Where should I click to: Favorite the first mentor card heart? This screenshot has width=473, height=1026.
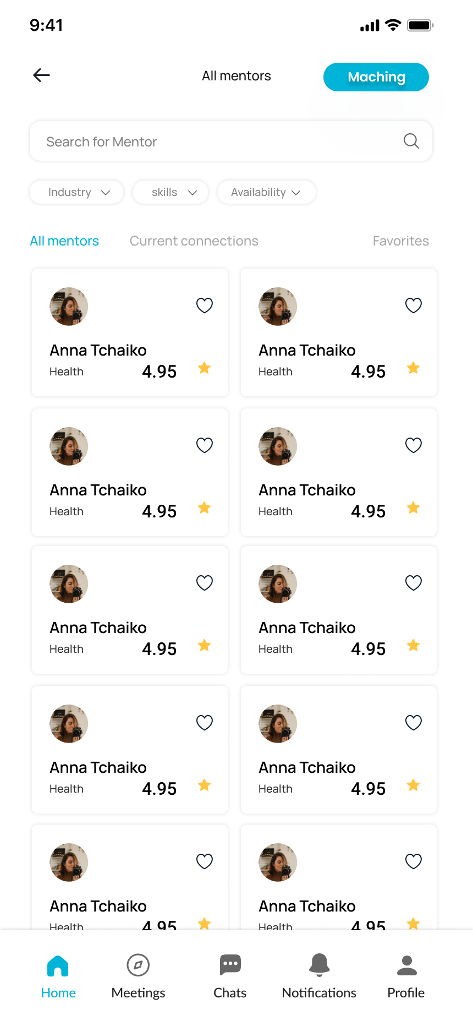coord(205,305)
